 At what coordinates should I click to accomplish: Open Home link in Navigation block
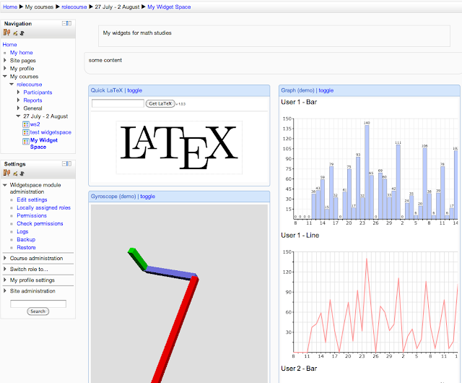pos(9,45)
